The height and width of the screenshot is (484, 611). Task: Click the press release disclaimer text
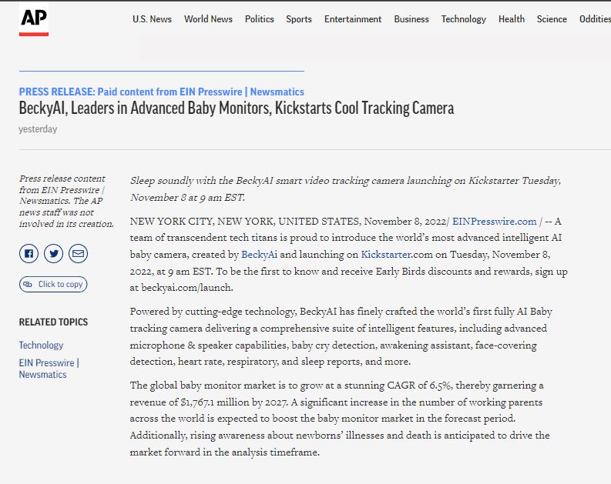pyautogui.click(x=66, y=201)
